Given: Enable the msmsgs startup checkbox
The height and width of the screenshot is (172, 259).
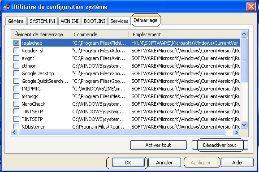Looking at the screenshot, I should (16, 96).
